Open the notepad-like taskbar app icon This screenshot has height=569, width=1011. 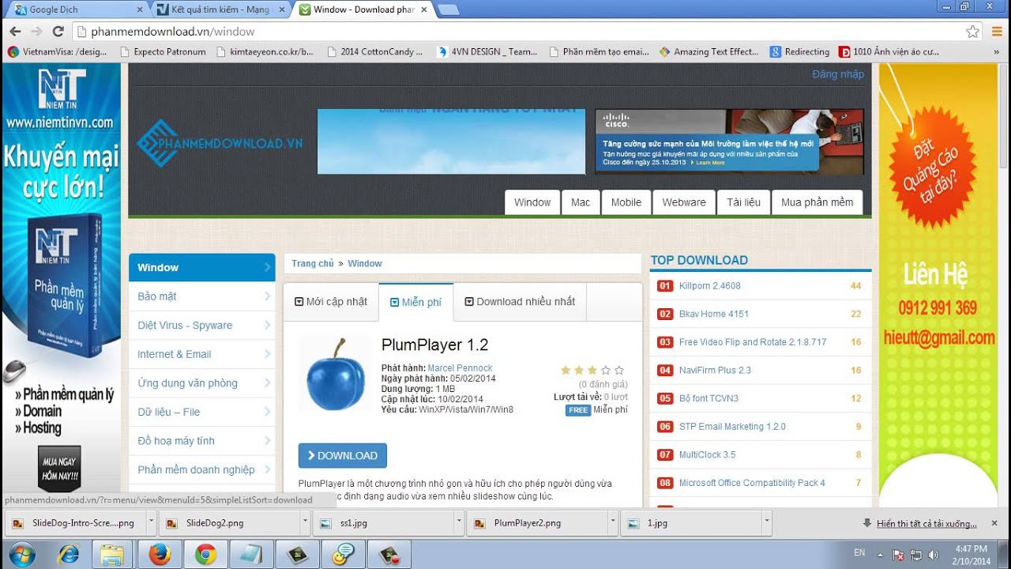(x=251, y=555)
